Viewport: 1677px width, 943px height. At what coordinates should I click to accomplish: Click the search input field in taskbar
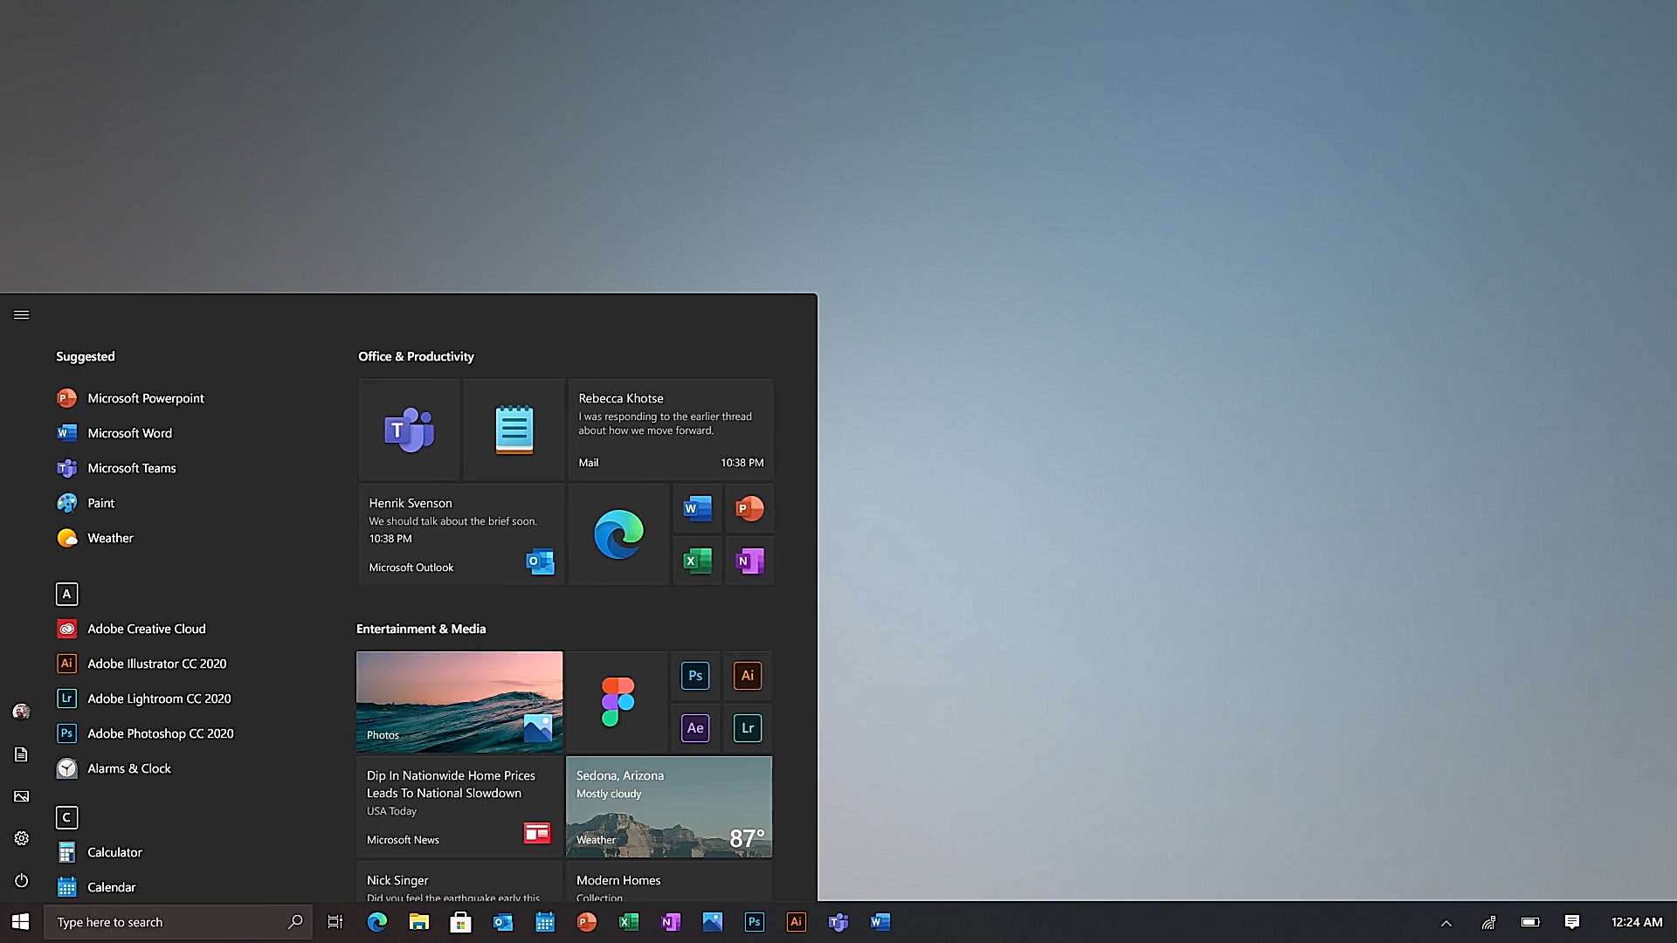click(177, 921)
